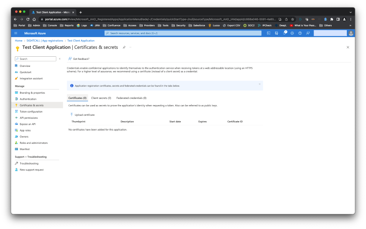Screen dimensions: 366x229
Task: Open the Security bookmarks folder
Action: point(179,25)
